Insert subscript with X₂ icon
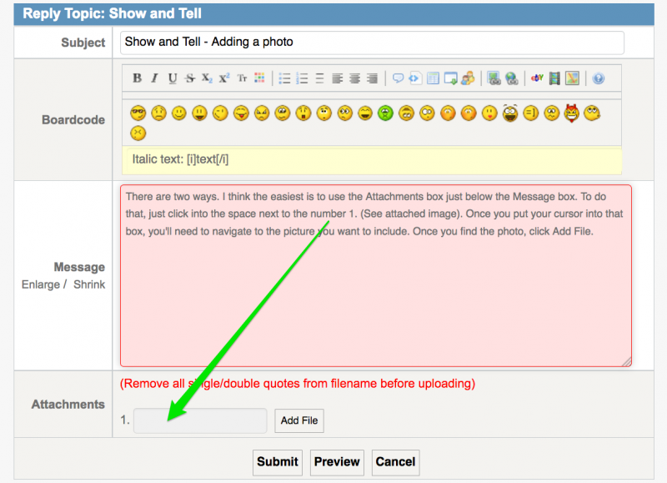Screen dimensions: 667x483 point(207,78)
